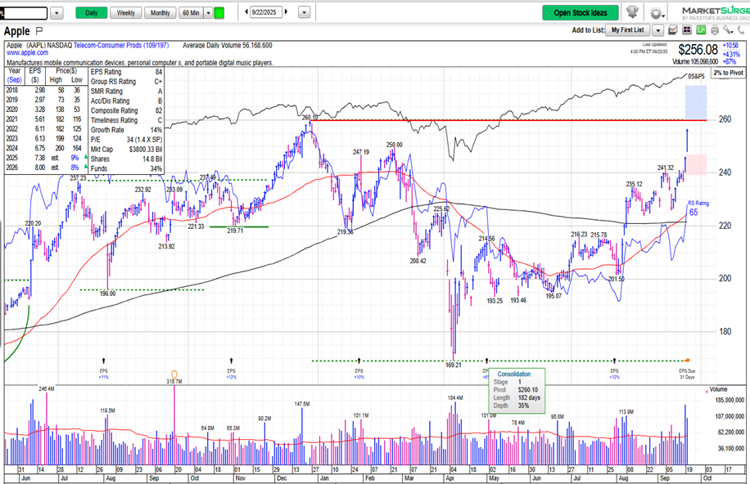The image size is (750, 484).
Task: Open the settings gear menu
Action: [x=657, y=13]
